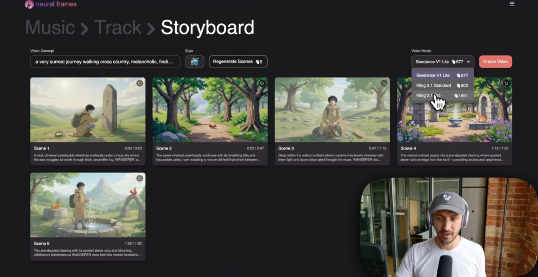Regenerate Scene 4 image with refresh icon

pos(506,83)
